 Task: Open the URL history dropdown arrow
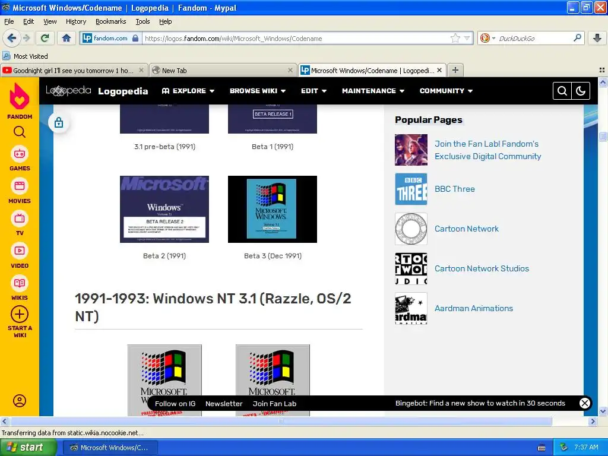coord(467,38)
